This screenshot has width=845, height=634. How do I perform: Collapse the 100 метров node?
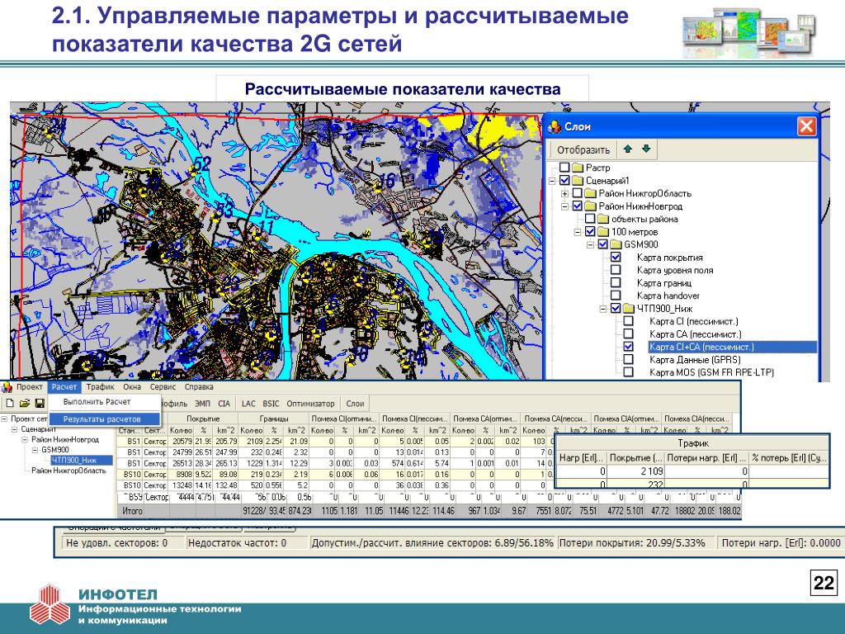tap(578, 232)
